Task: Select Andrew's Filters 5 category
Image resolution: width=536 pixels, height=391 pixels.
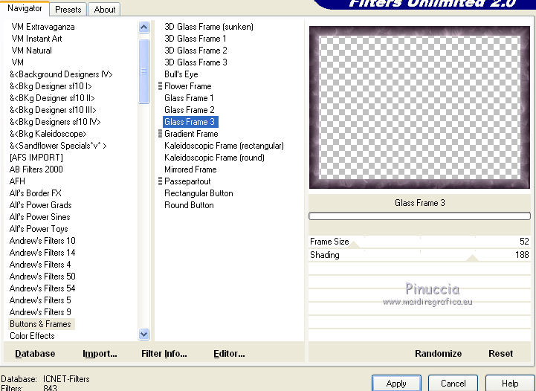Action: tap(40, 300)
